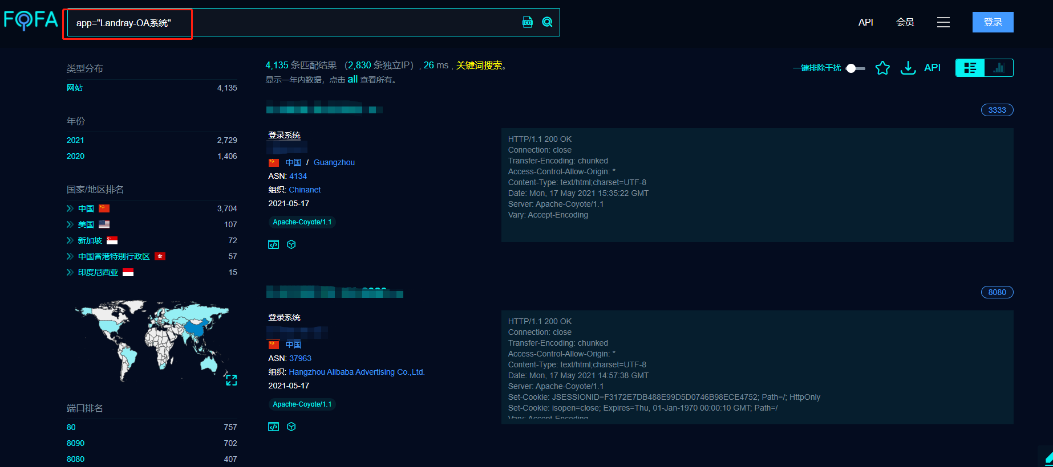Filter by country 新加坡
This screenshot has width=1053, height=467.
point(90,240)
